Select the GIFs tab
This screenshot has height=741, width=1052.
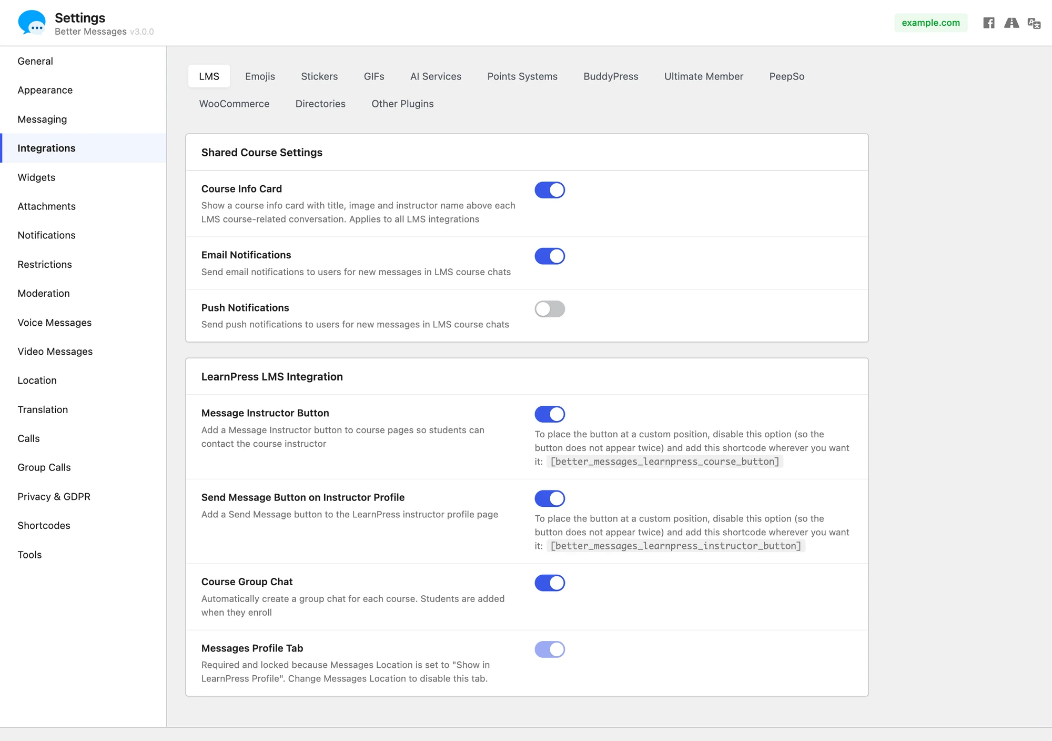374,76
